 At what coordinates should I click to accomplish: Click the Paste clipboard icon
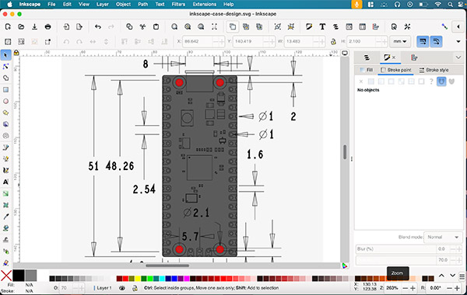coord(156,26)
